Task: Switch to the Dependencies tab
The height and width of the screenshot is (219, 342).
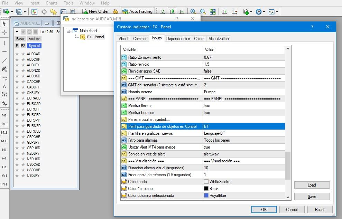Action: click(178, 39)
